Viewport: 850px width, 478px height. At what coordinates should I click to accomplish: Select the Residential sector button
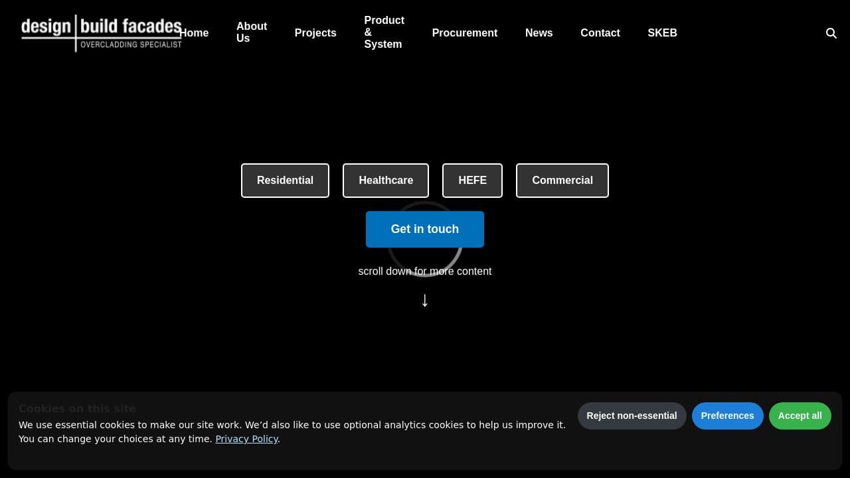pos(285,181)
